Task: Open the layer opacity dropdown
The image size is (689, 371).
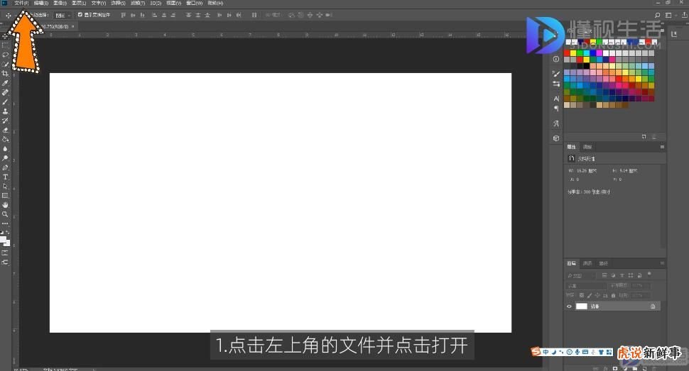Action: (x=641, y=285)
